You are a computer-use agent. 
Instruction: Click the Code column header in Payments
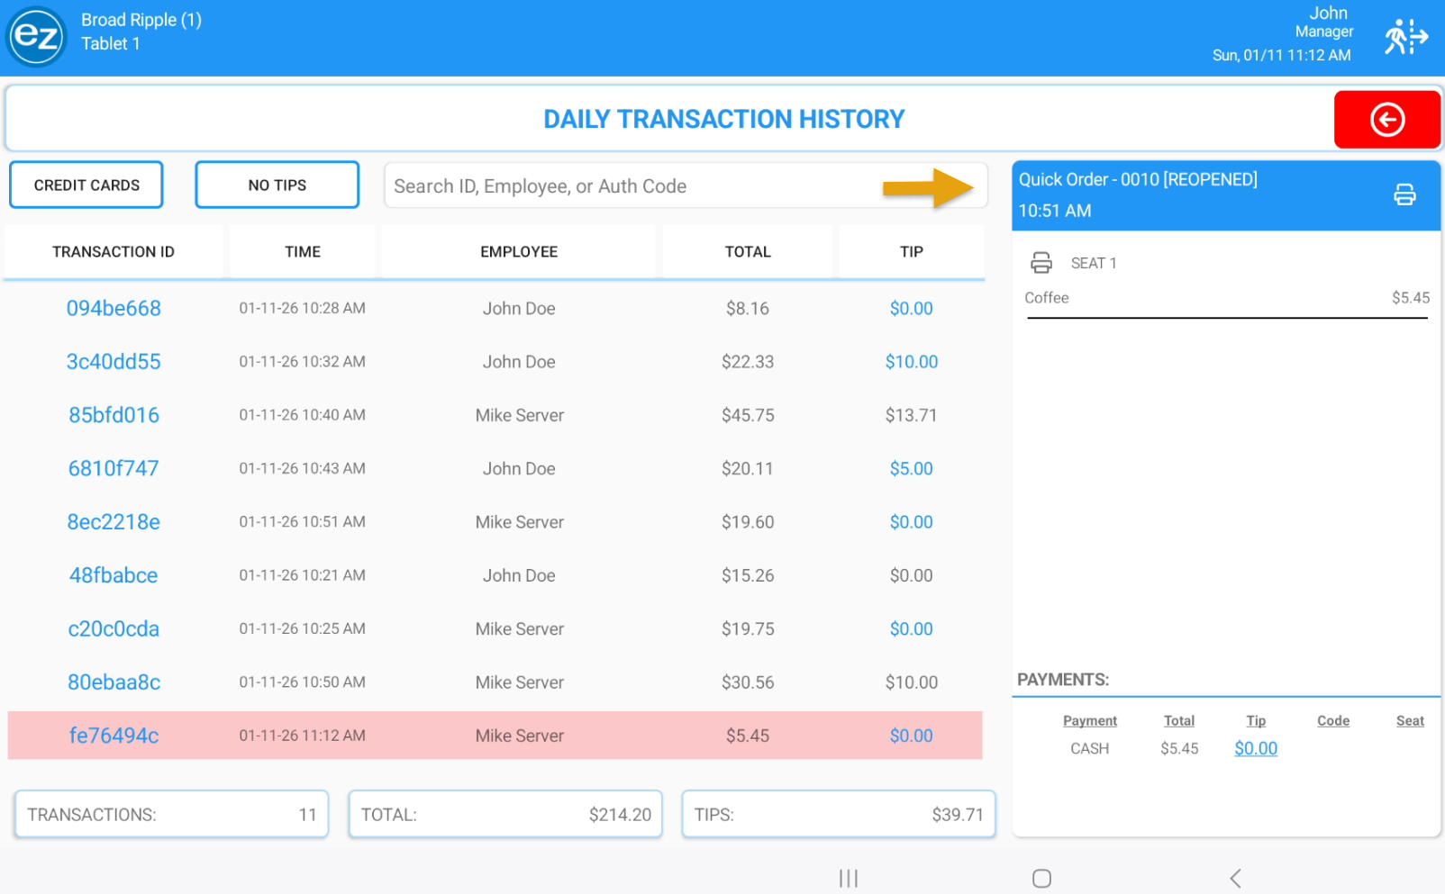[1333, 721]
